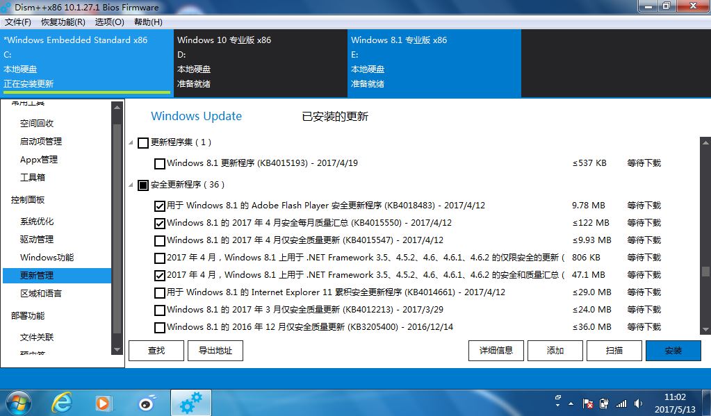
Task: Click the device tray icon beside the flag
Action: tap(604, 403)
